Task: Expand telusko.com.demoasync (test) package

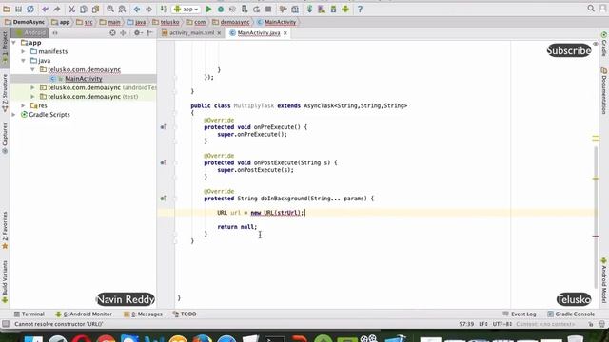Action: click(x=32, y=97)
